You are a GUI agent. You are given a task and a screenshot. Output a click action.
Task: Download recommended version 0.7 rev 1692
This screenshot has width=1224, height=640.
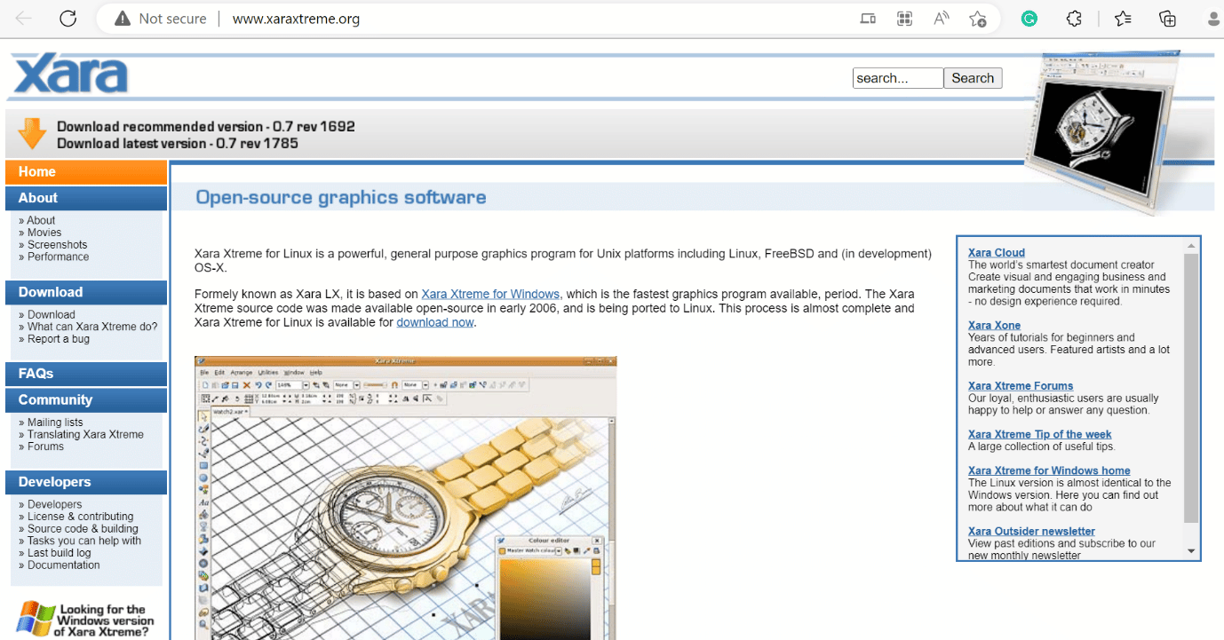[206, 127]
